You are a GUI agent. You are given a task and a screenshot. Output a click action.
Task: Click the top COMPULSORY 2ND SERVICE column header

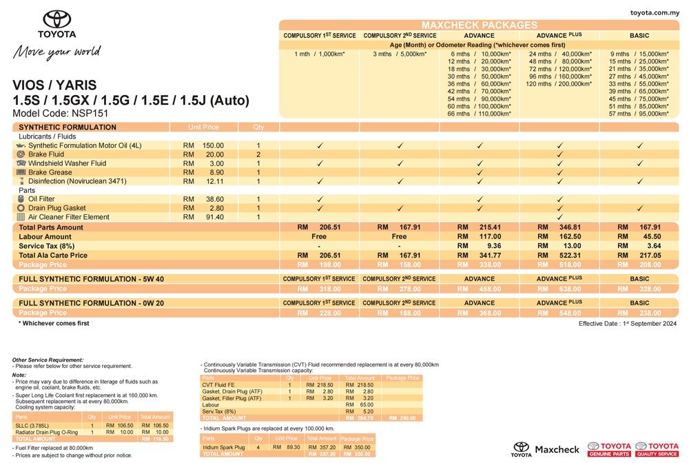400,36
